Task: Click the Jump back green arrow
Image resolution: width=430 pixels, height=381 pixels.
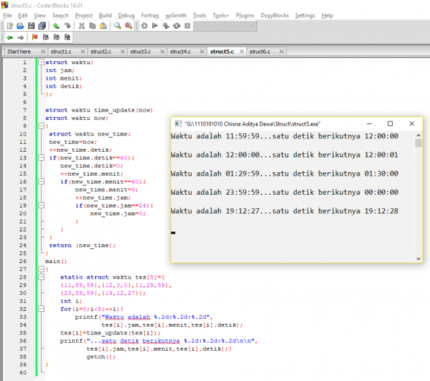Action: click(x=10, y=37)
